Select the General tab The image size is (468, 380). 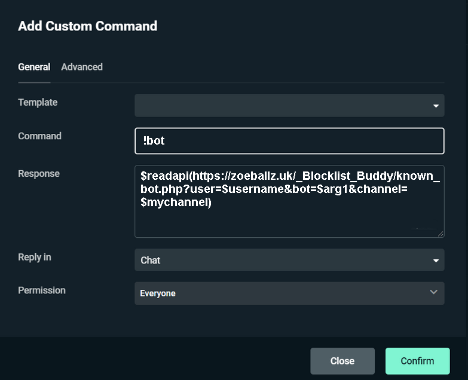34,67
